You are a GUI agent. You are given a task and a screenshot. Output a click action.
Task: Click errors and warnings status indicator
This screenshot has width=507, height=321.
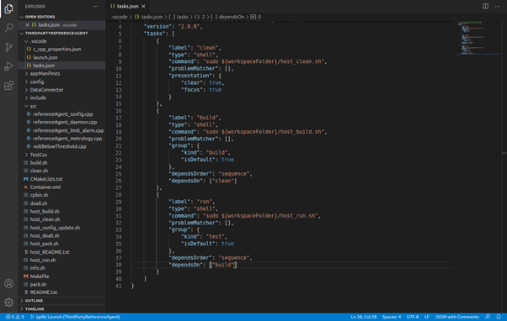(15, 317)
